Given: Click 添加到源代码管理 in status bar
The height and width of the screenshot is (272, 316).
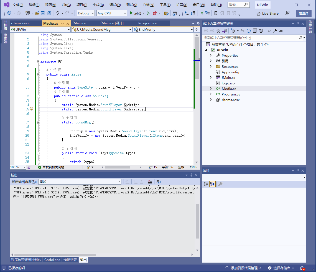Looking at the screenshot, I should click(x=243, y=268).
